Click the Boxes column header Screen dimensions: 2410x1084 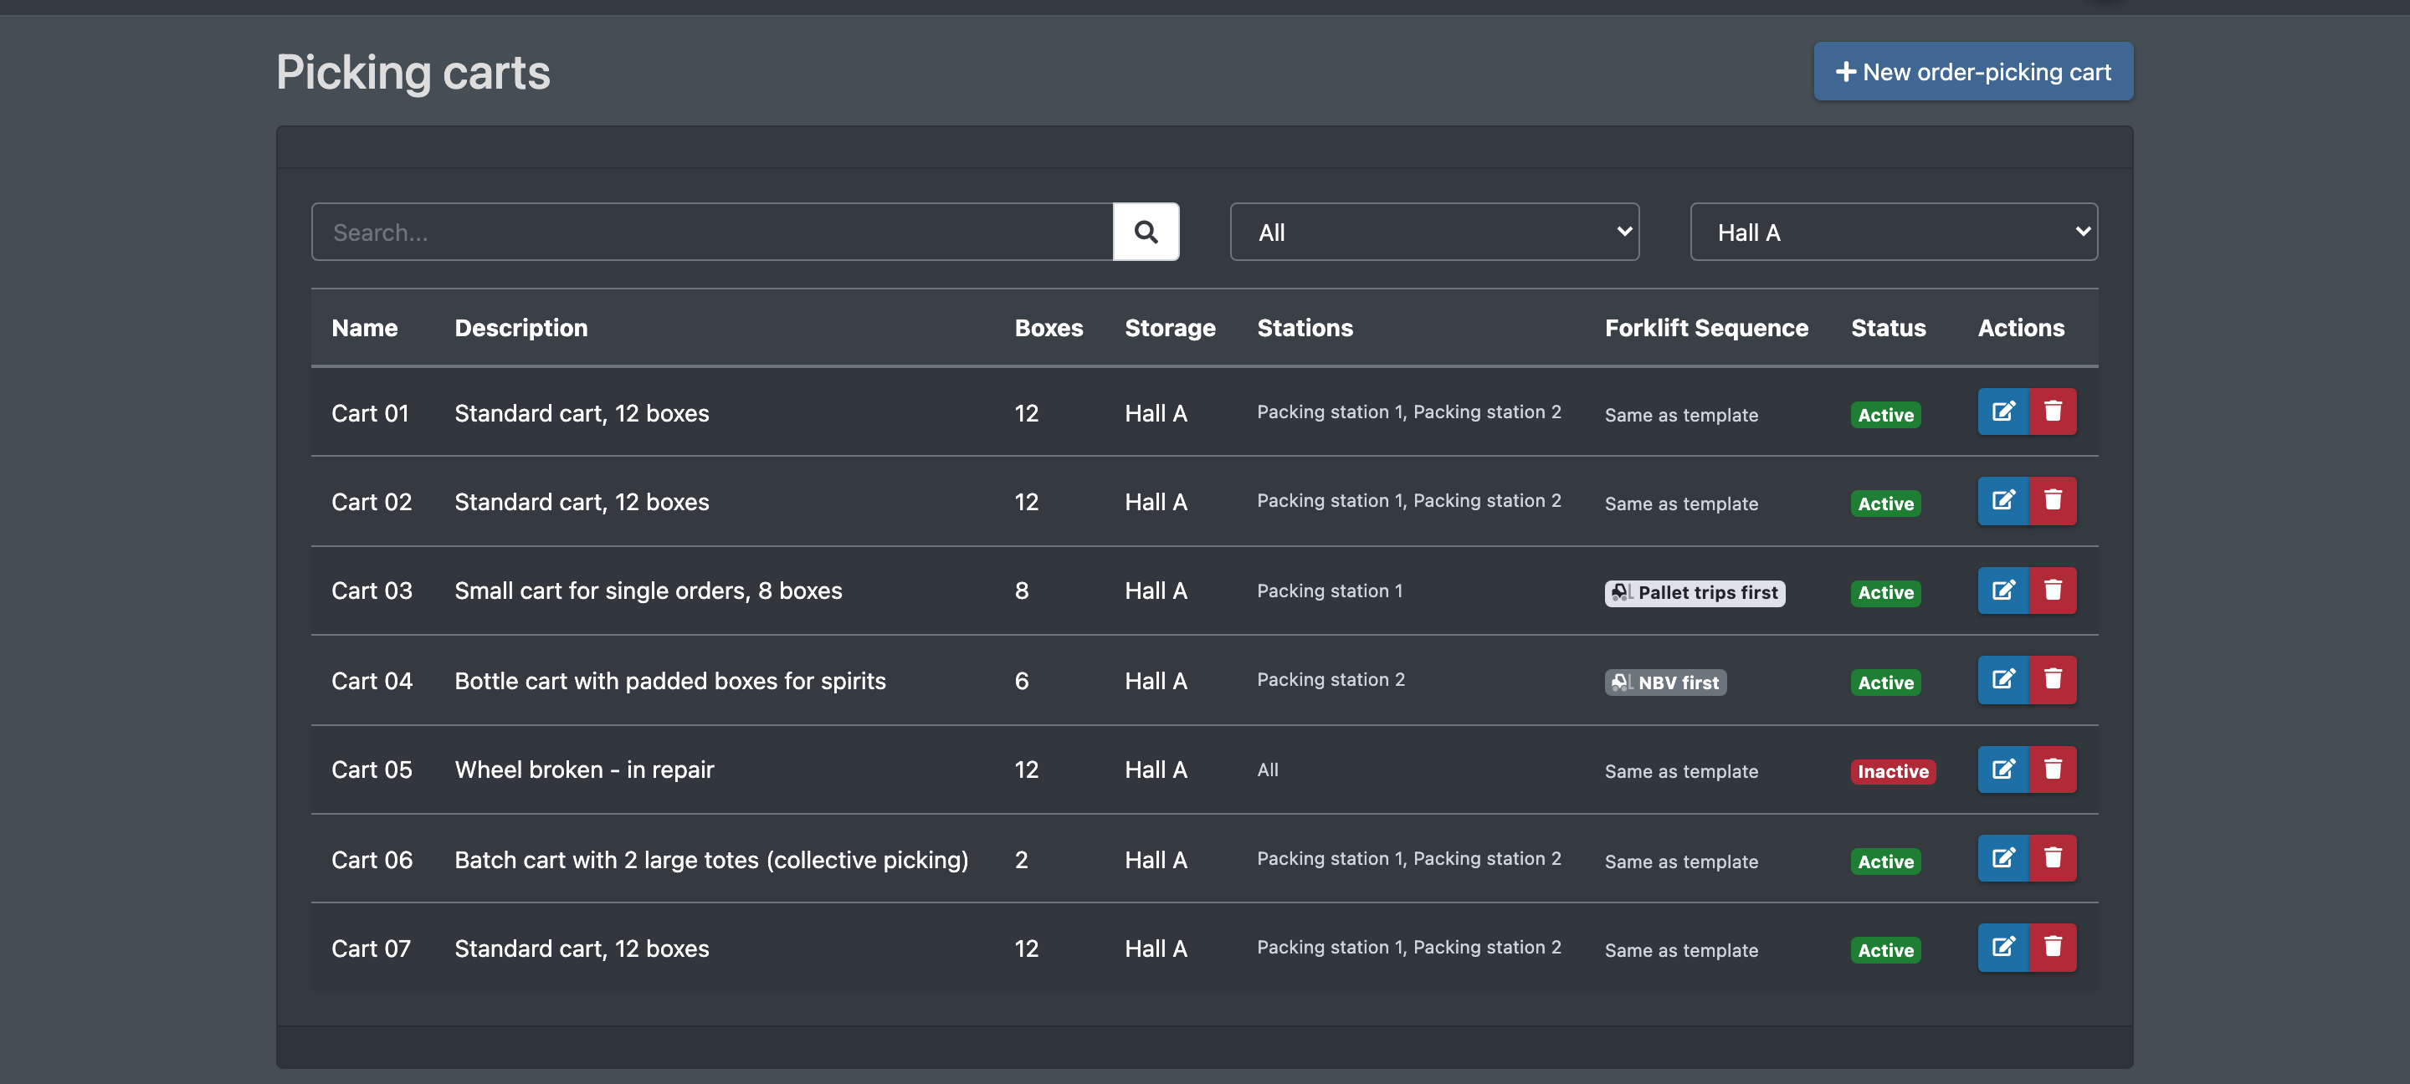click(x=1048, y=327)
